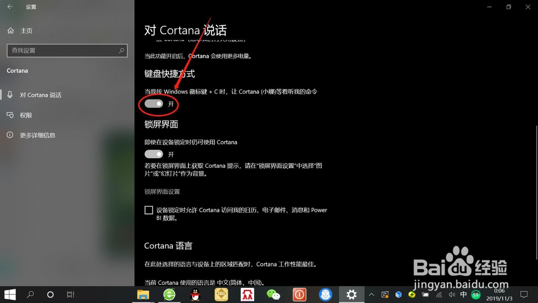Screen dimensions: 538x303
Task: Minimize the Settings window
Action: coord(489,6)
